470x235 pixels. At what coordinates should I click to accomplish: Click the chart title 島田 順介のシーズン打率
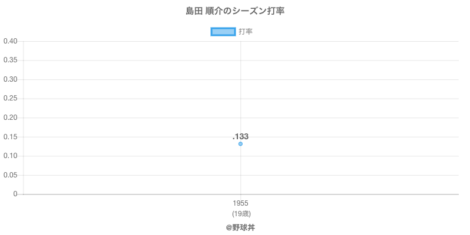coord(234,11)
